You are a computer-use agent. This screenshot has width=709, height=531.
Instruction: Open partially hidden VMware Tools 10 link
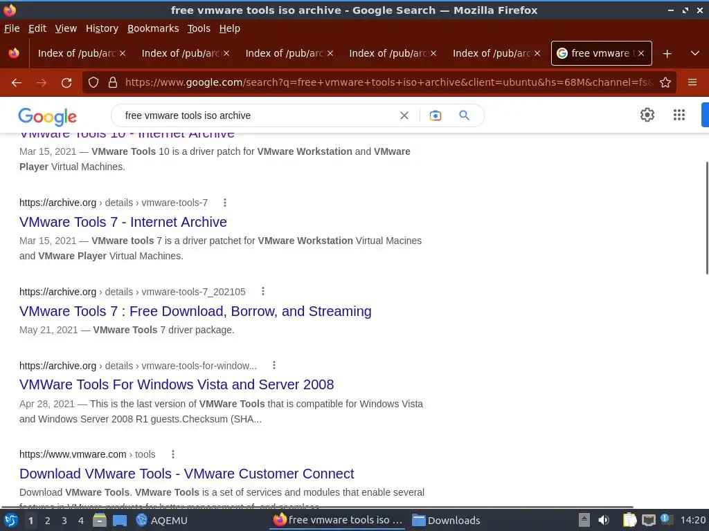tap(127, 135)
